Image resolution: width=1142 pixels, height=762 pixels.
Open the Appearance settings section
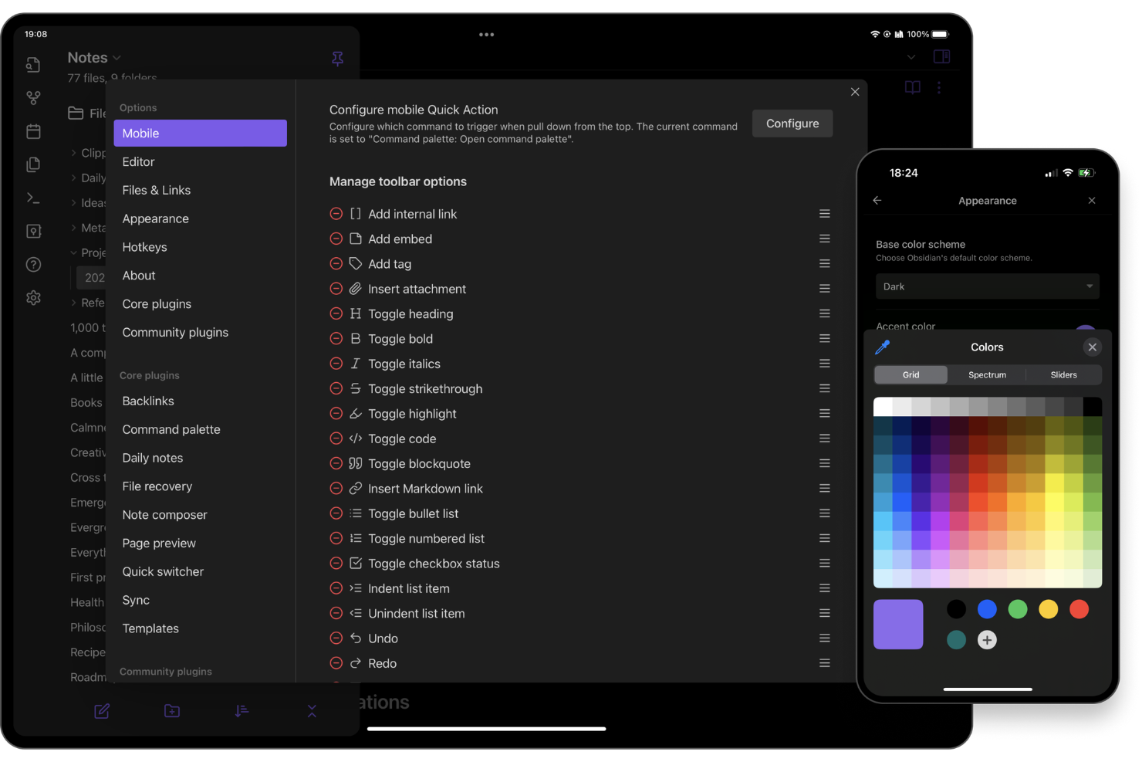pos(155,218)
